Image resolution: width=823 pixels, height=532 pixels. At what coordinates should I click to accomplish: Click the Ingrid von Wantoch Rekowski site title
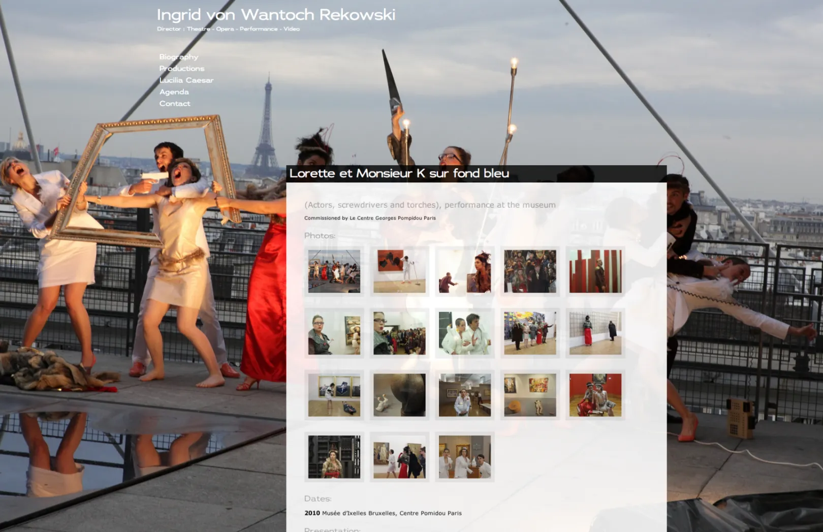276,15
